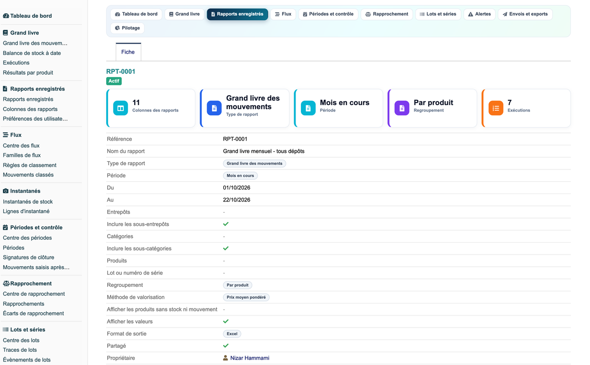Open Familles de flux in sidebar
Screen dimensions: 590x365
pyautogui.click(x=22, y=155)
